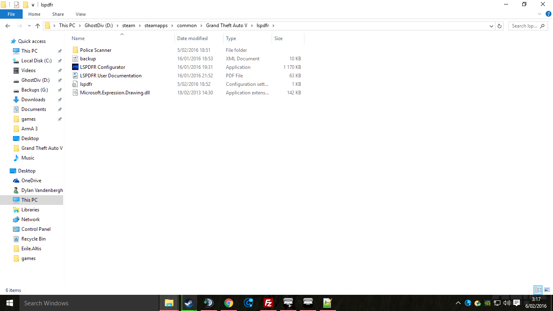Open Videos in the navigation pane

click(x=28, y=70)
